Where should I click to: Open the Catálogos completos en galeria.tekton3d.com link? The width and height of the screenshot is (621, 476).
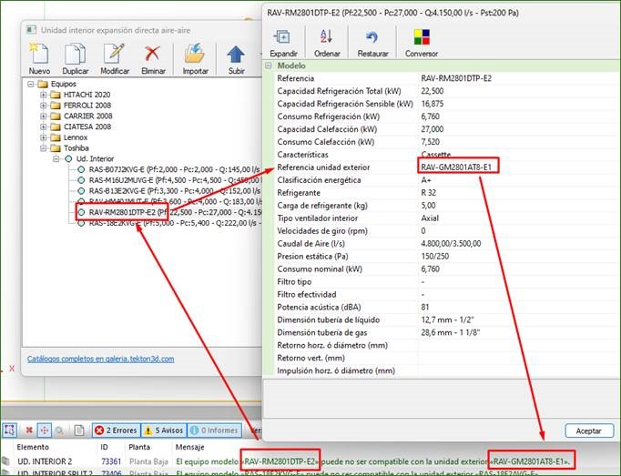click(100, 359)
